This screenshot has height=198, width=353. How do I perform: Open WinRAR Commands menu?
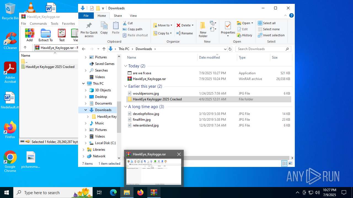tap(38, 24)
